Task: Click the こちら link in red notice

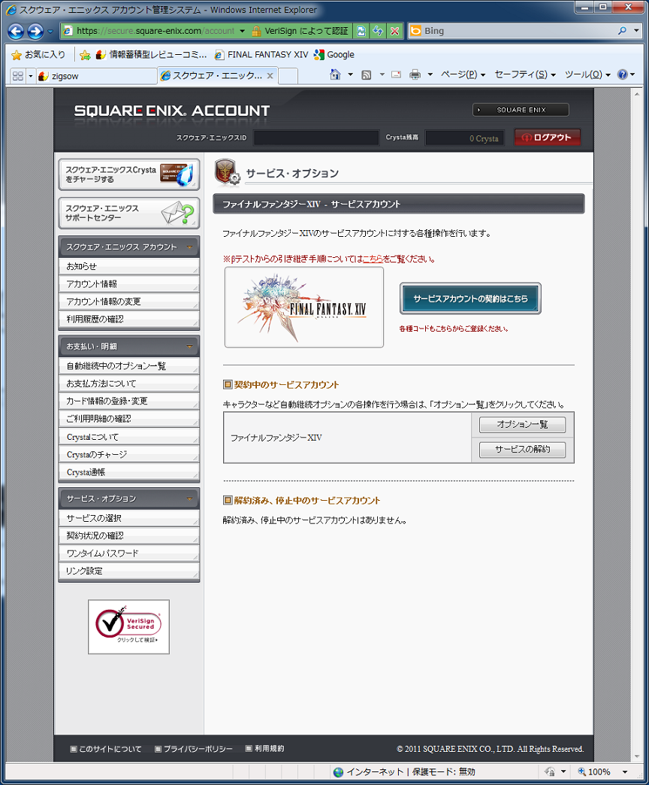Action: 373,259
